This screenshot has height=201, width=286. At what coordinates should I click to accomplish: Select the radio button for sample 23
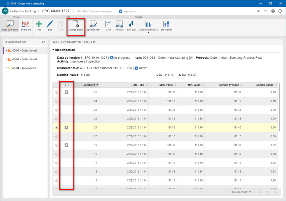[57, 110]
